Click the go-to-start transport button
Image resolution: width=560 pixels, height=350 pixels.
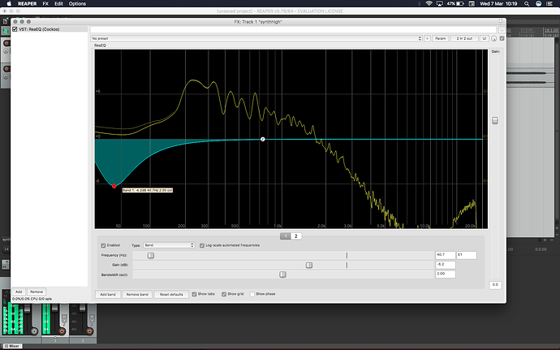tap(6, 249)
